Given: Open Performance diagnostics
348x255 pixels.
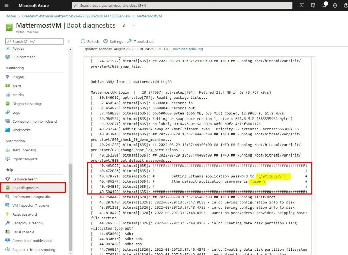Looking at the screenshot, I should [32, 197].
